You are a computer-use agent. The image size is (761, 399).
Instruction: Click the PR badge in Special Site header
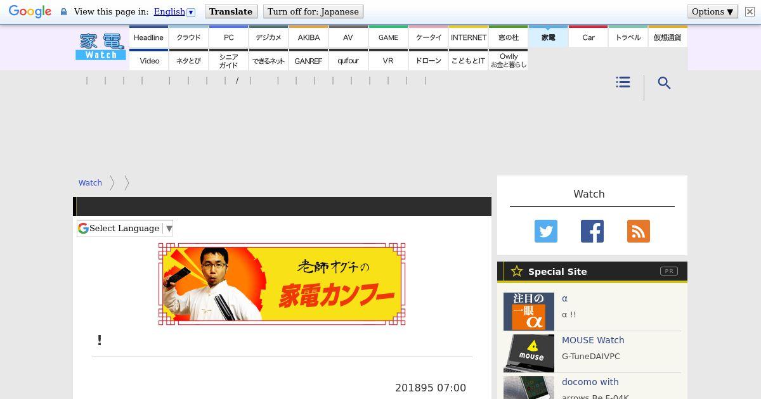tap(668, 271)
